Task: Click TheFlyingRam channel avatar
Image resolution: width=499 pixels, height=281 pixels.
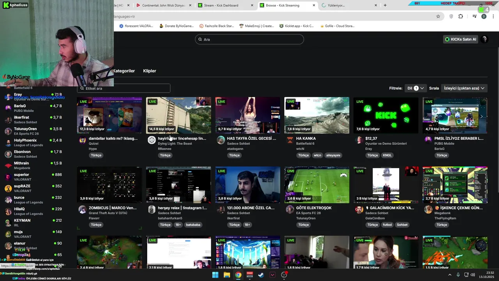Action: (428, 210)
